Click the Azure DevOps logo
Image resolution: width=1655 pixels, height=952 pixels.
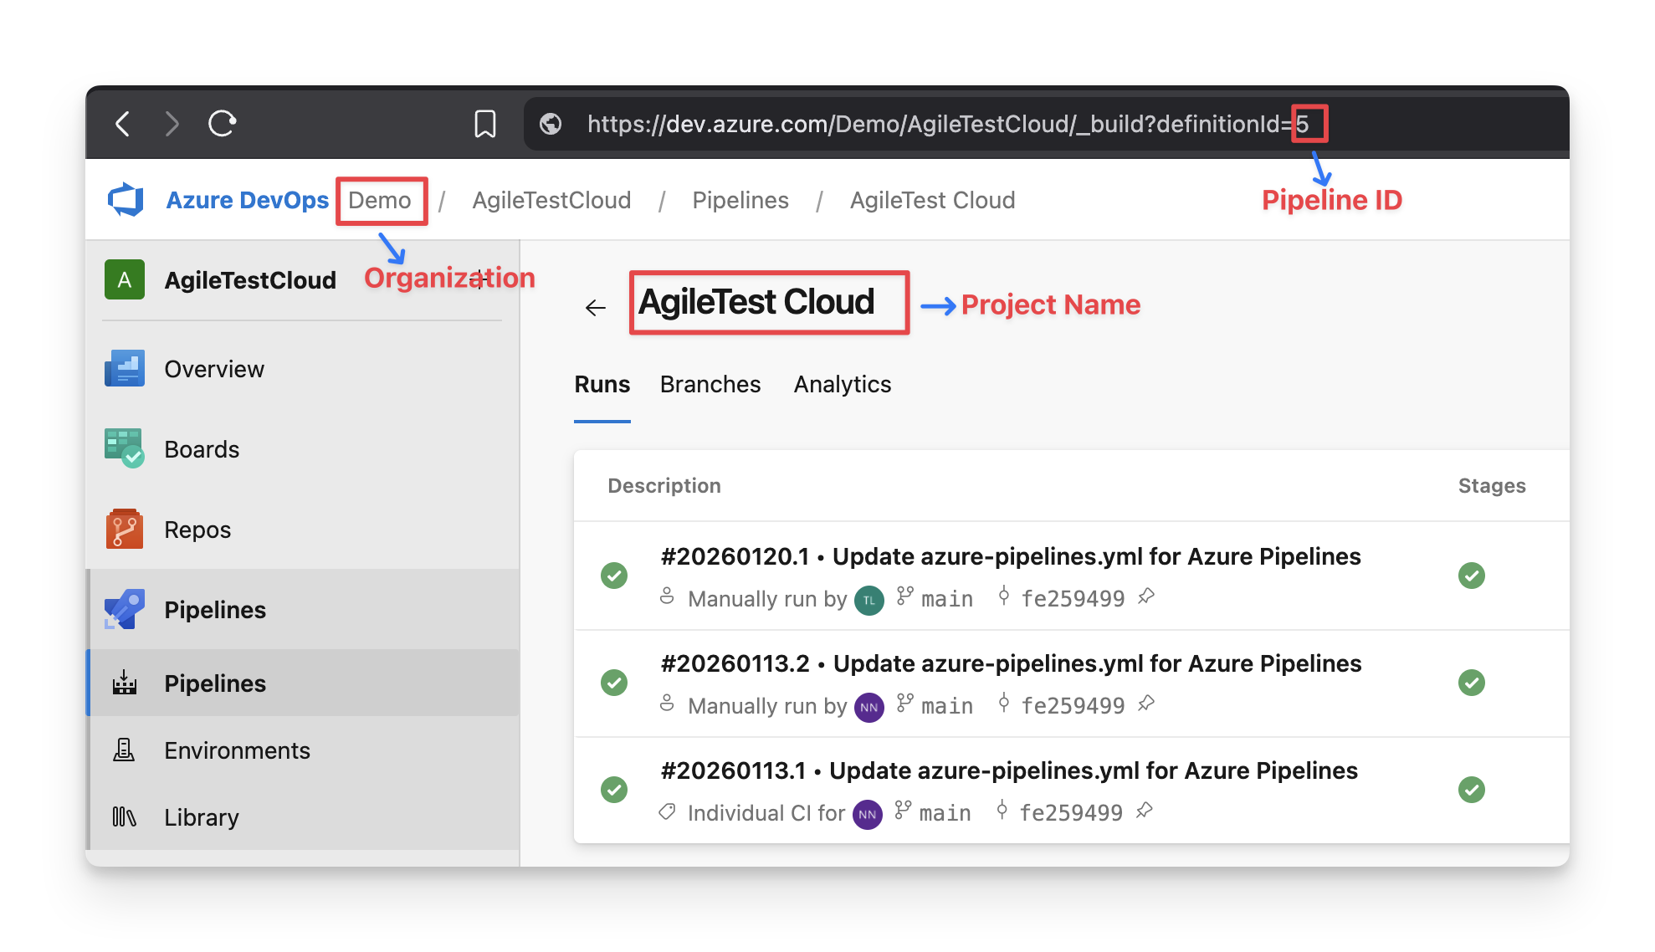coord(126,199)
